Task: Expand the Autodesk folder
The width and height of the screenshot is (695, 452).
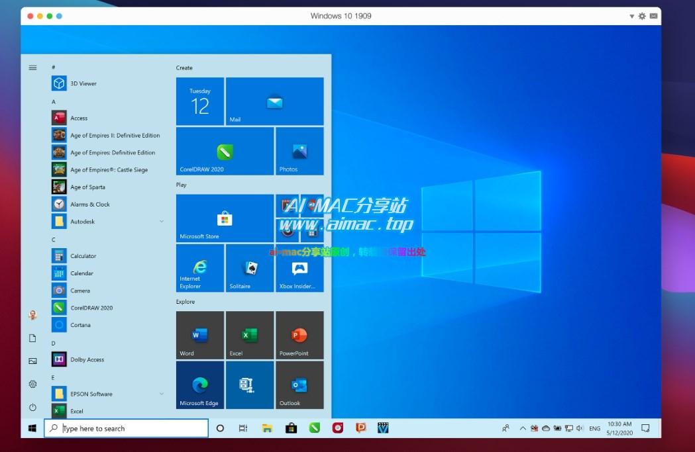Action: click(107, 221)
